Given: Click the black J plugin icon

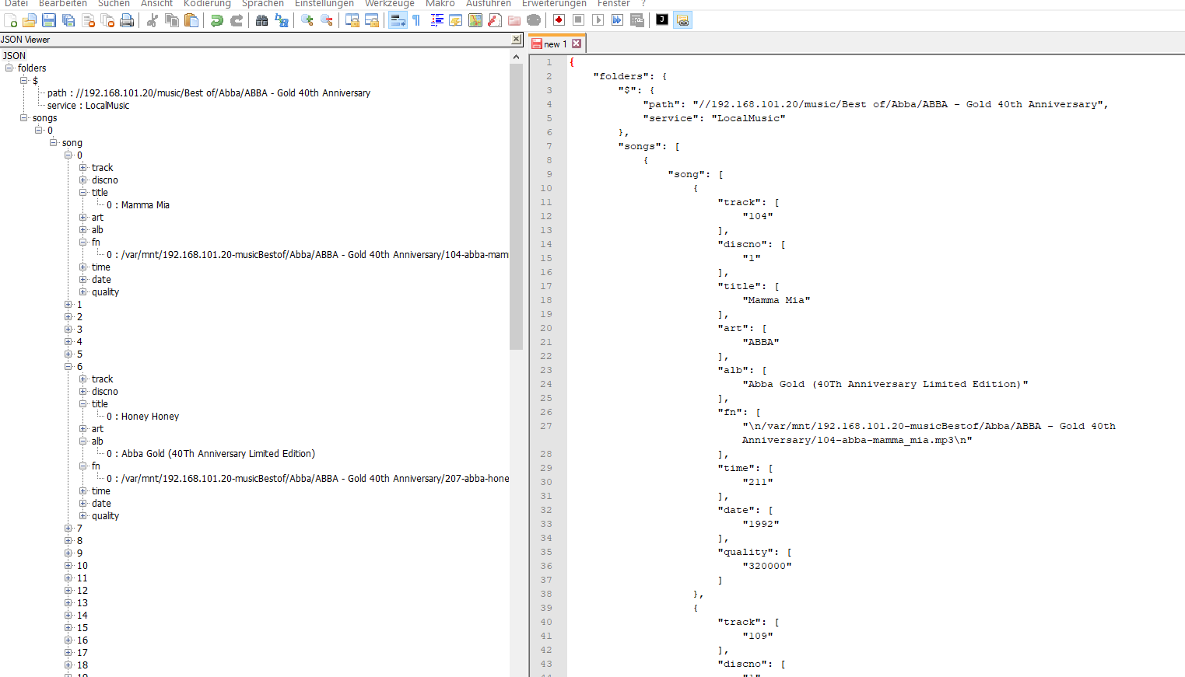Looking at the screenshot, I should pos(662,20).
